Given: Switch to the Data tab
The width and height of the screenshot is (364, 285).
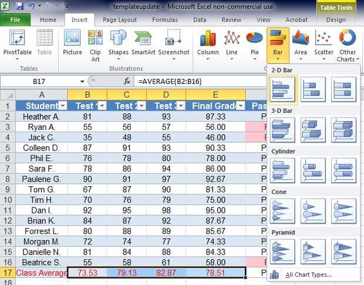Looking at the screenshot, I should click(x=200, y=20).
